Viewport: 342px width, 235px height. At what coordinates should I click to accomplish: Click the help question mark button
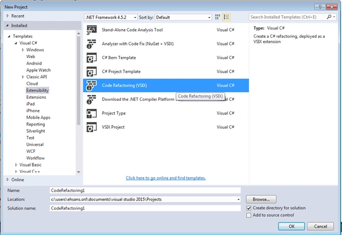(320, 7)
